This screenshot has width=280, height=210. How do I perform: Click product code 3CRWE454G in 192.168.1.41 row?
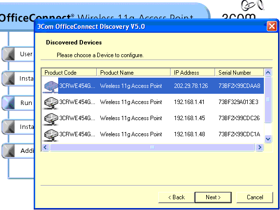pyautogui.click(x=77, y=102)
